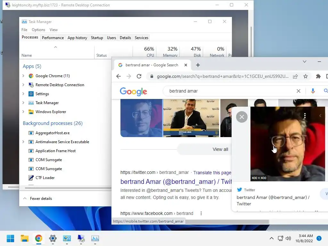Open three-dot menu on image preview
This screenshot has width=328, height=246.
[305, 116]
